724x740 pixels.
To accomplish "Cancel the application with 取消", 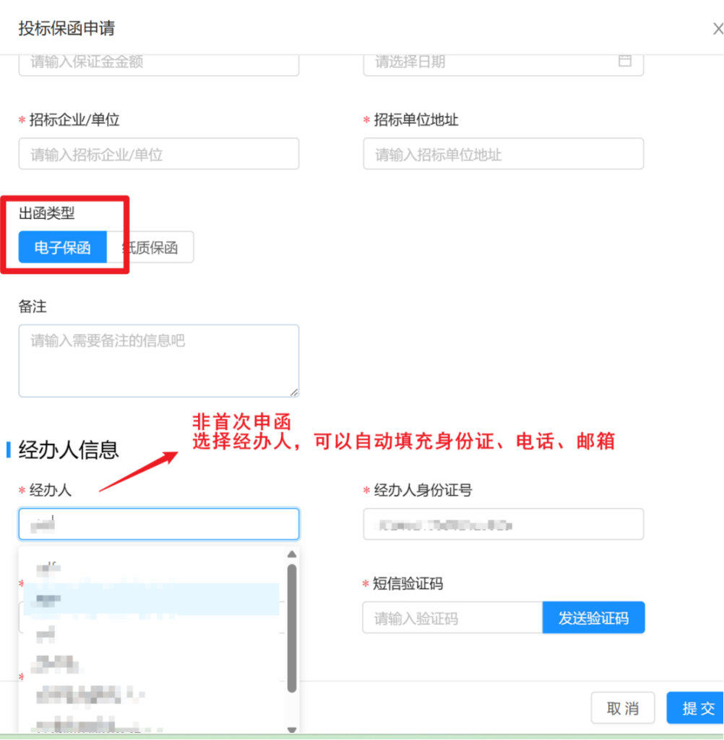I will 623,707.
